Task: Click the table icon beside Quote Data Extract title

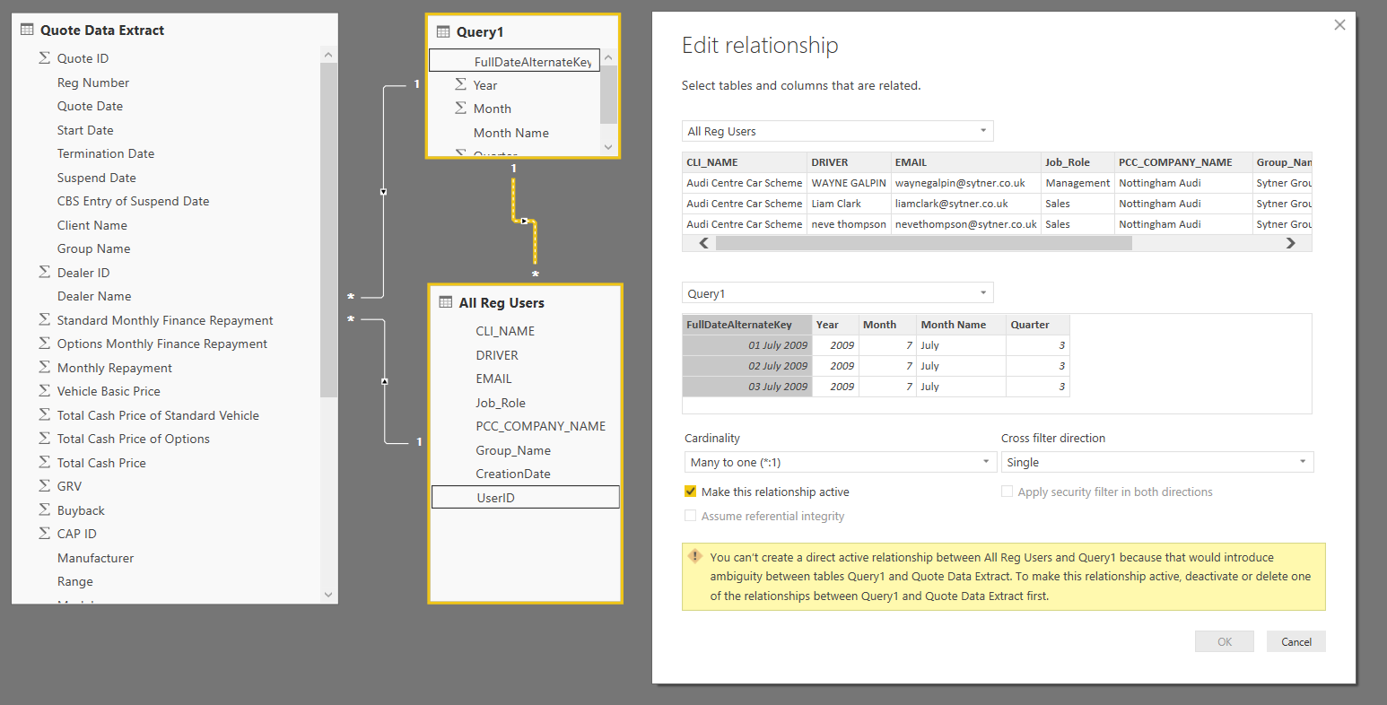Action: [27, 30]
